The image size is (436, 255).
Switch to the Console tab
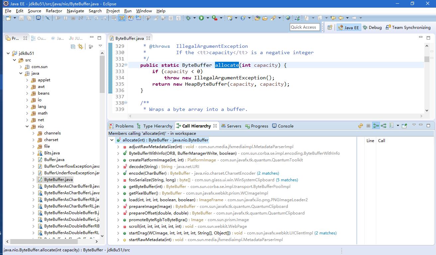pos(283,126)
